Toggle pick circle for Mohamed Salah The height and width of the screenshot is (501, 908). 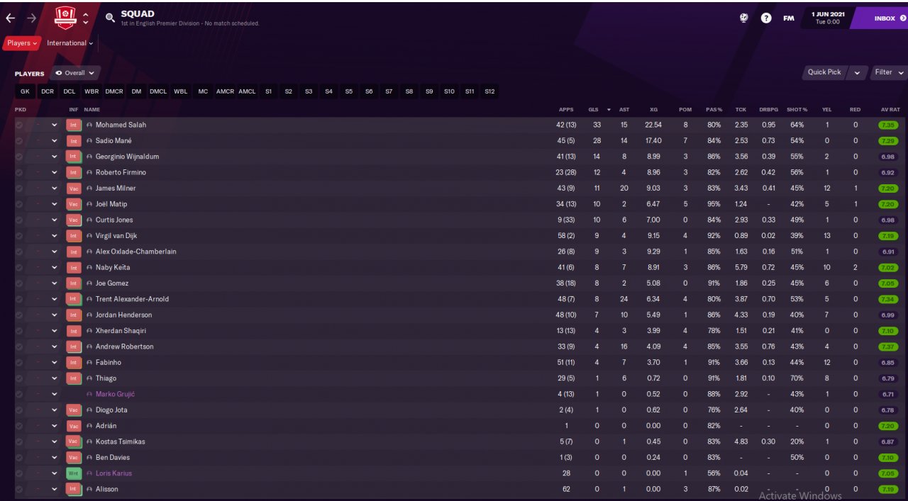[x=19, y=125]
